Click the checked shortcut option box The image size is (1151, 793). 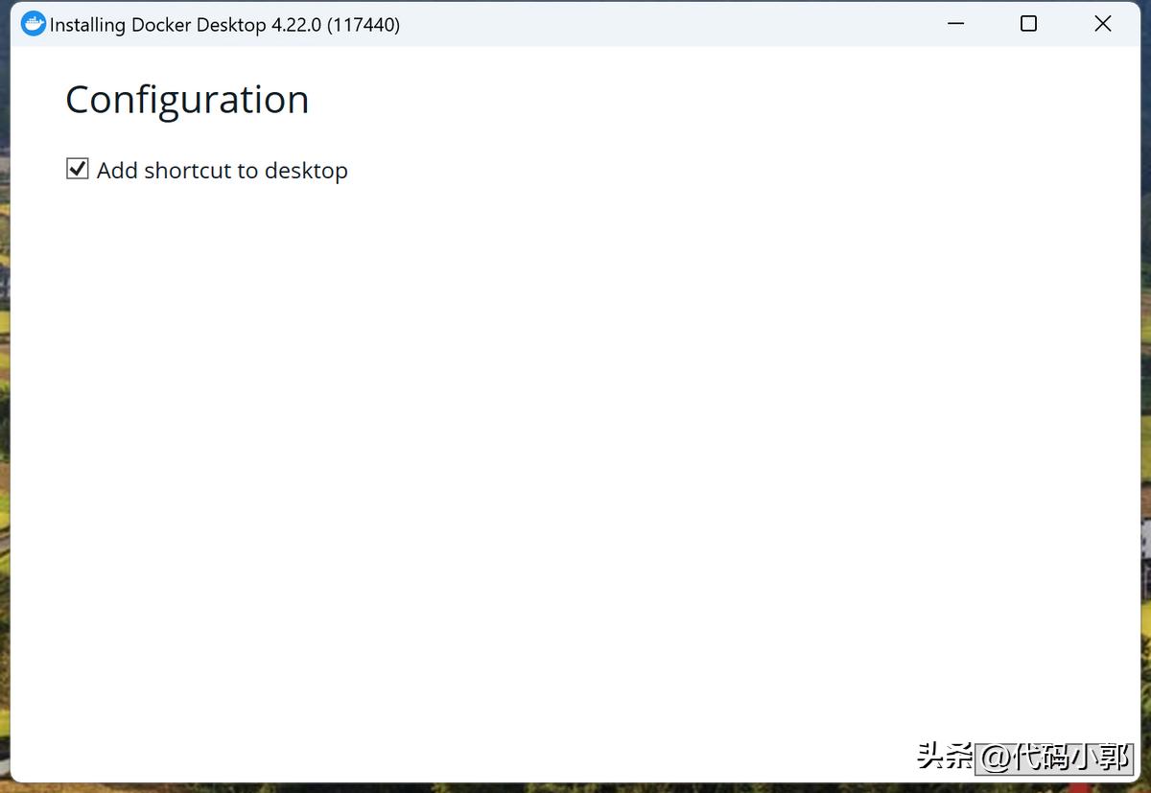(x=77, y=169)
